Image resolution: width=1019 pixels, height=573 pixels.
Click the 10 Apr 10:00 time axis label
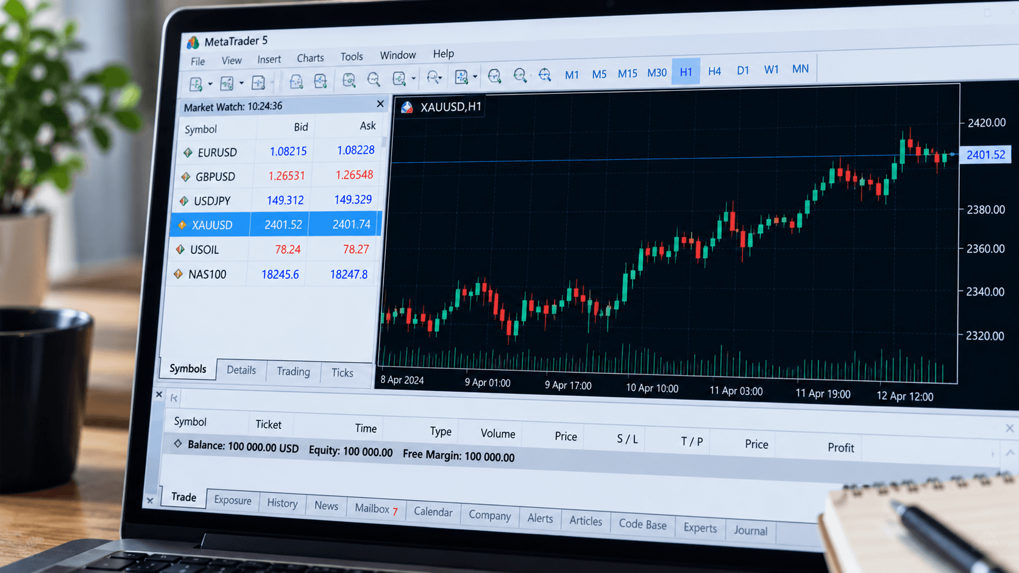point(652,388)
